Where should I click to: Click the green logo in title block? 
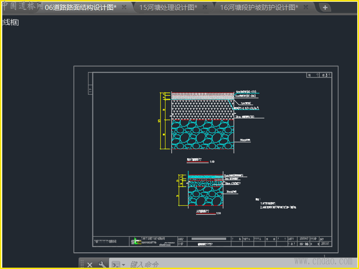click(134, 242)
